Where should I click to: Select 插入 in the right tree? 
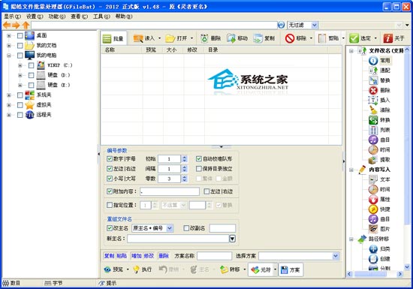point(384,101)
